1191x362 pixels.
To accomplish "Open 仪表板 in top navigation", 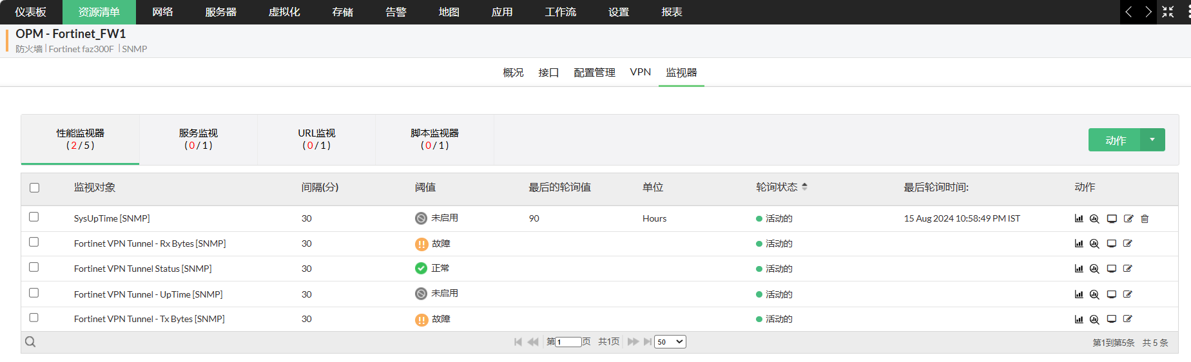I will click(x=31, y=12).
